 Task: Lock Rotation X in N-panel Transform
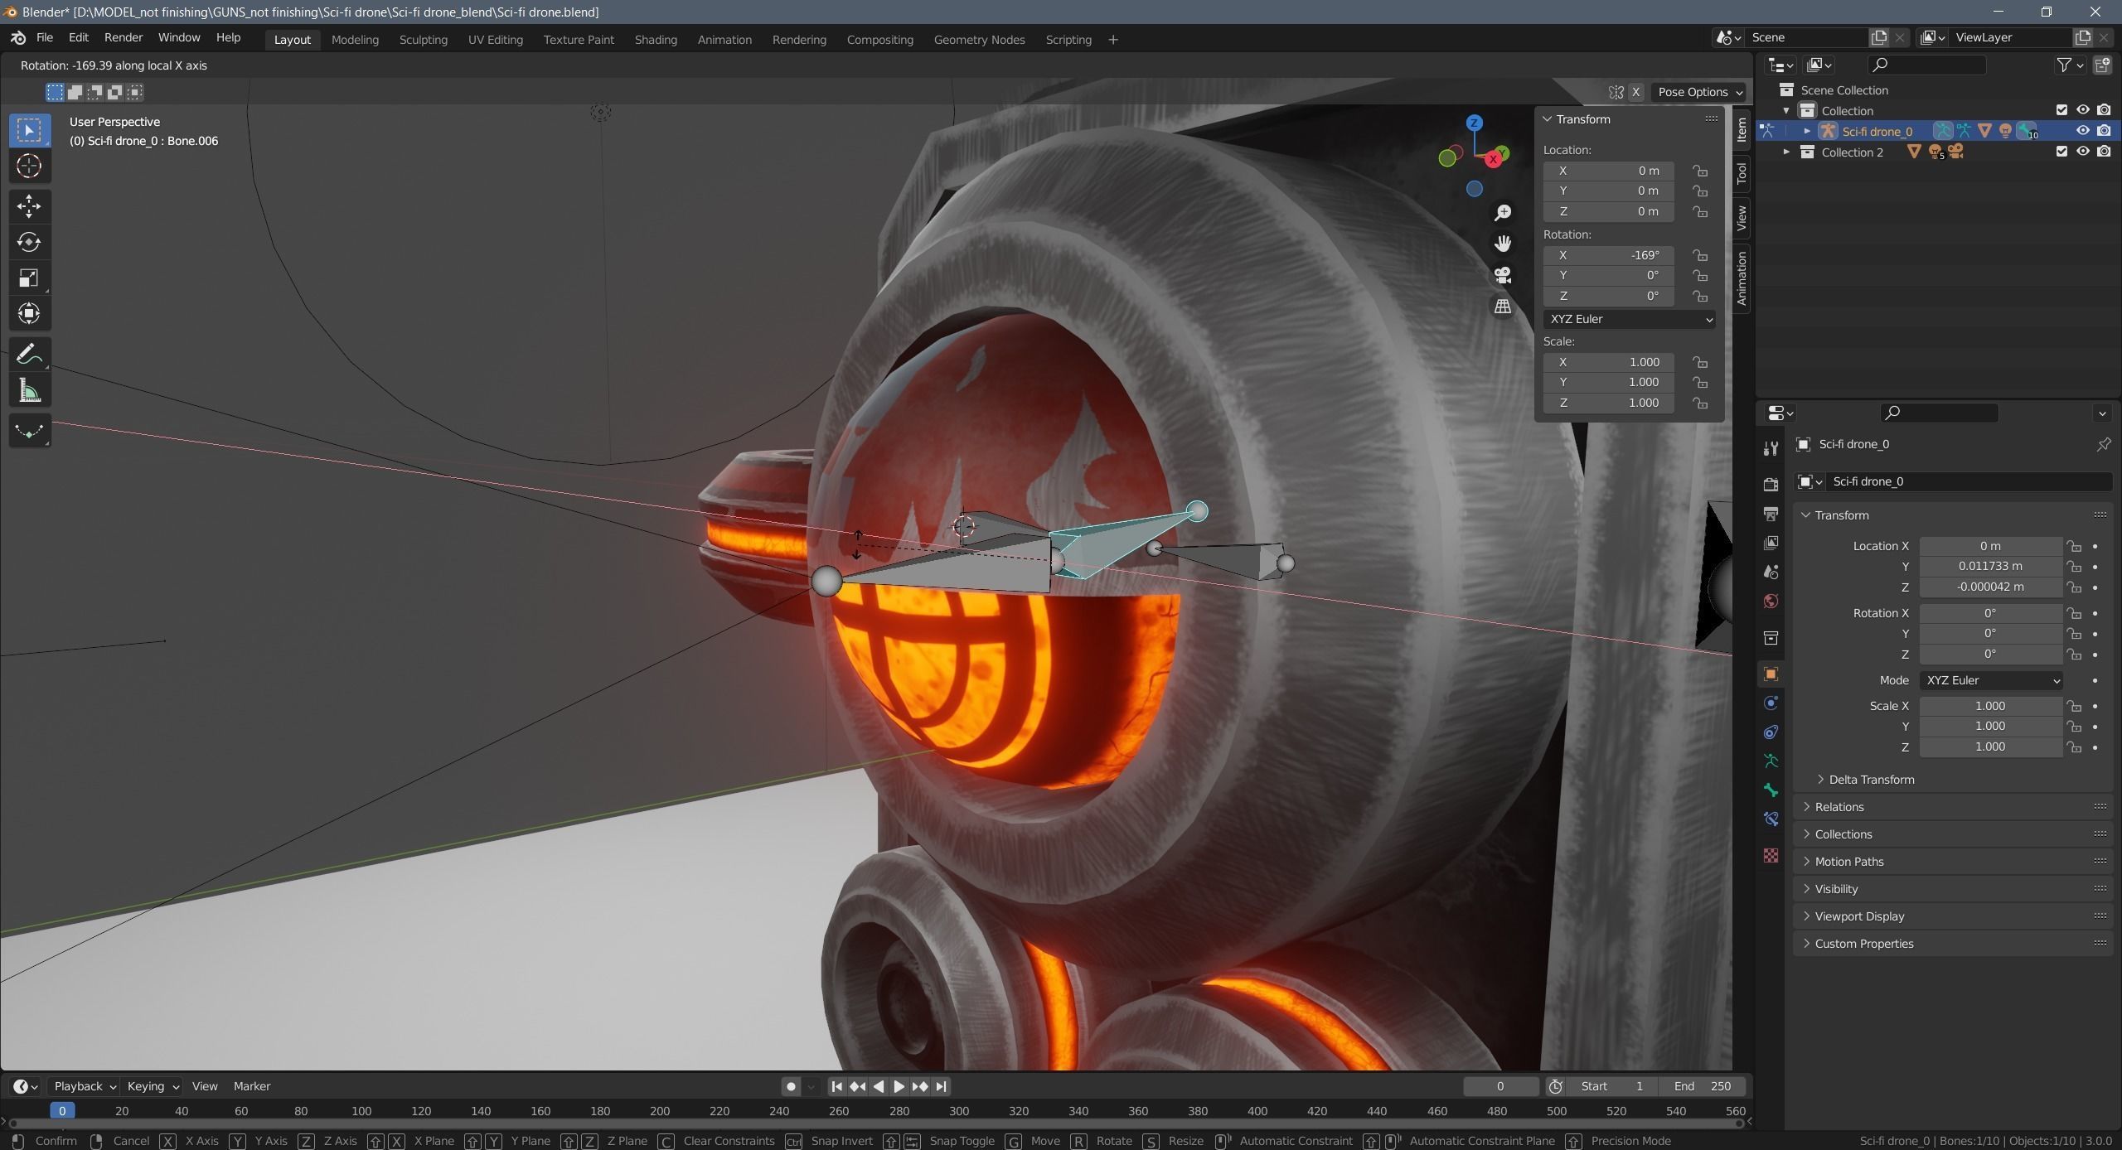(x=1700, y=255)
